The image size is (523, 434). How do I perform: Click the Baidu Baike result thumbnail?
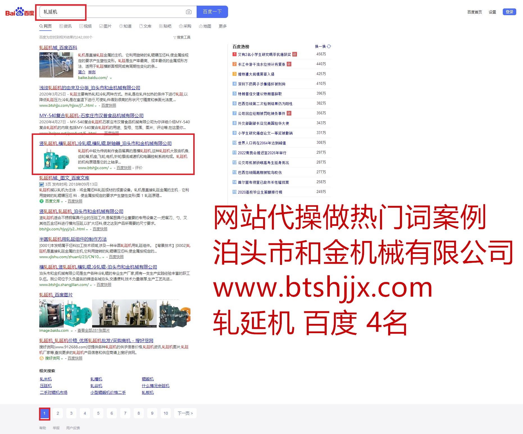click(x=56, y=65)
